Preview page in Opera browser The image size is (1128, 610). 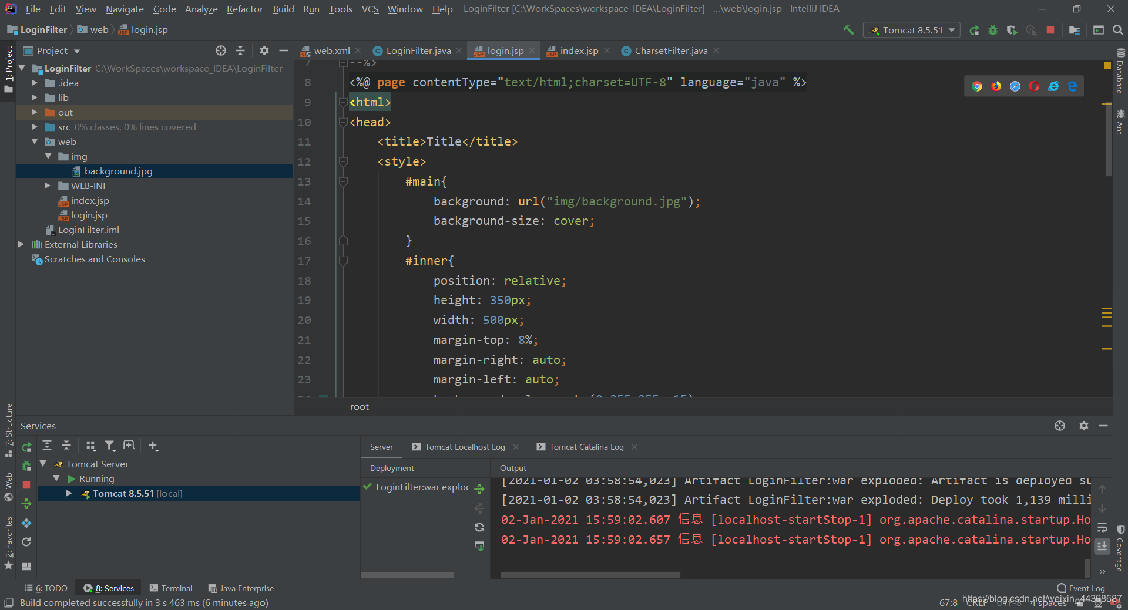[1034, 86]
